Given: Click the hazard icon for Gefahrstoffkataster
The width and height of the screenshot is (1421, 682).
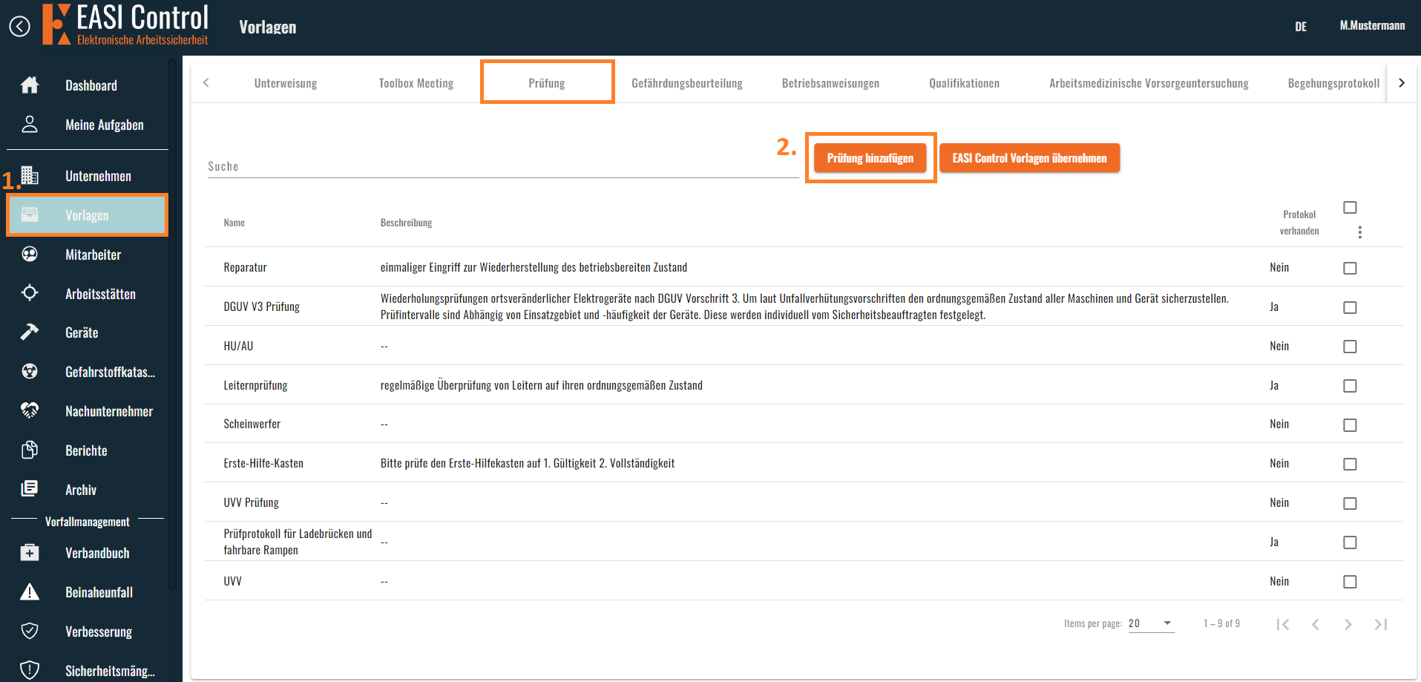Looking at the screenshot, I should [30, 371].
